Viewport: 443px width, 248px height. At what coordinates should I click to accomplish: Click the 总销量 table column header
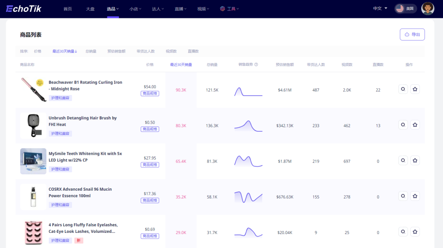pyautogui.click(x=212, y=65)
